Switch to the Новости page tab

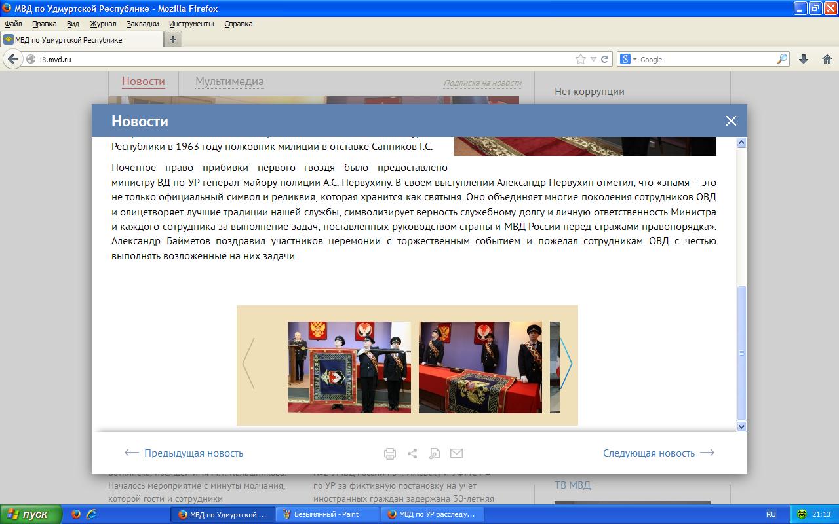[x=143, y=81]
